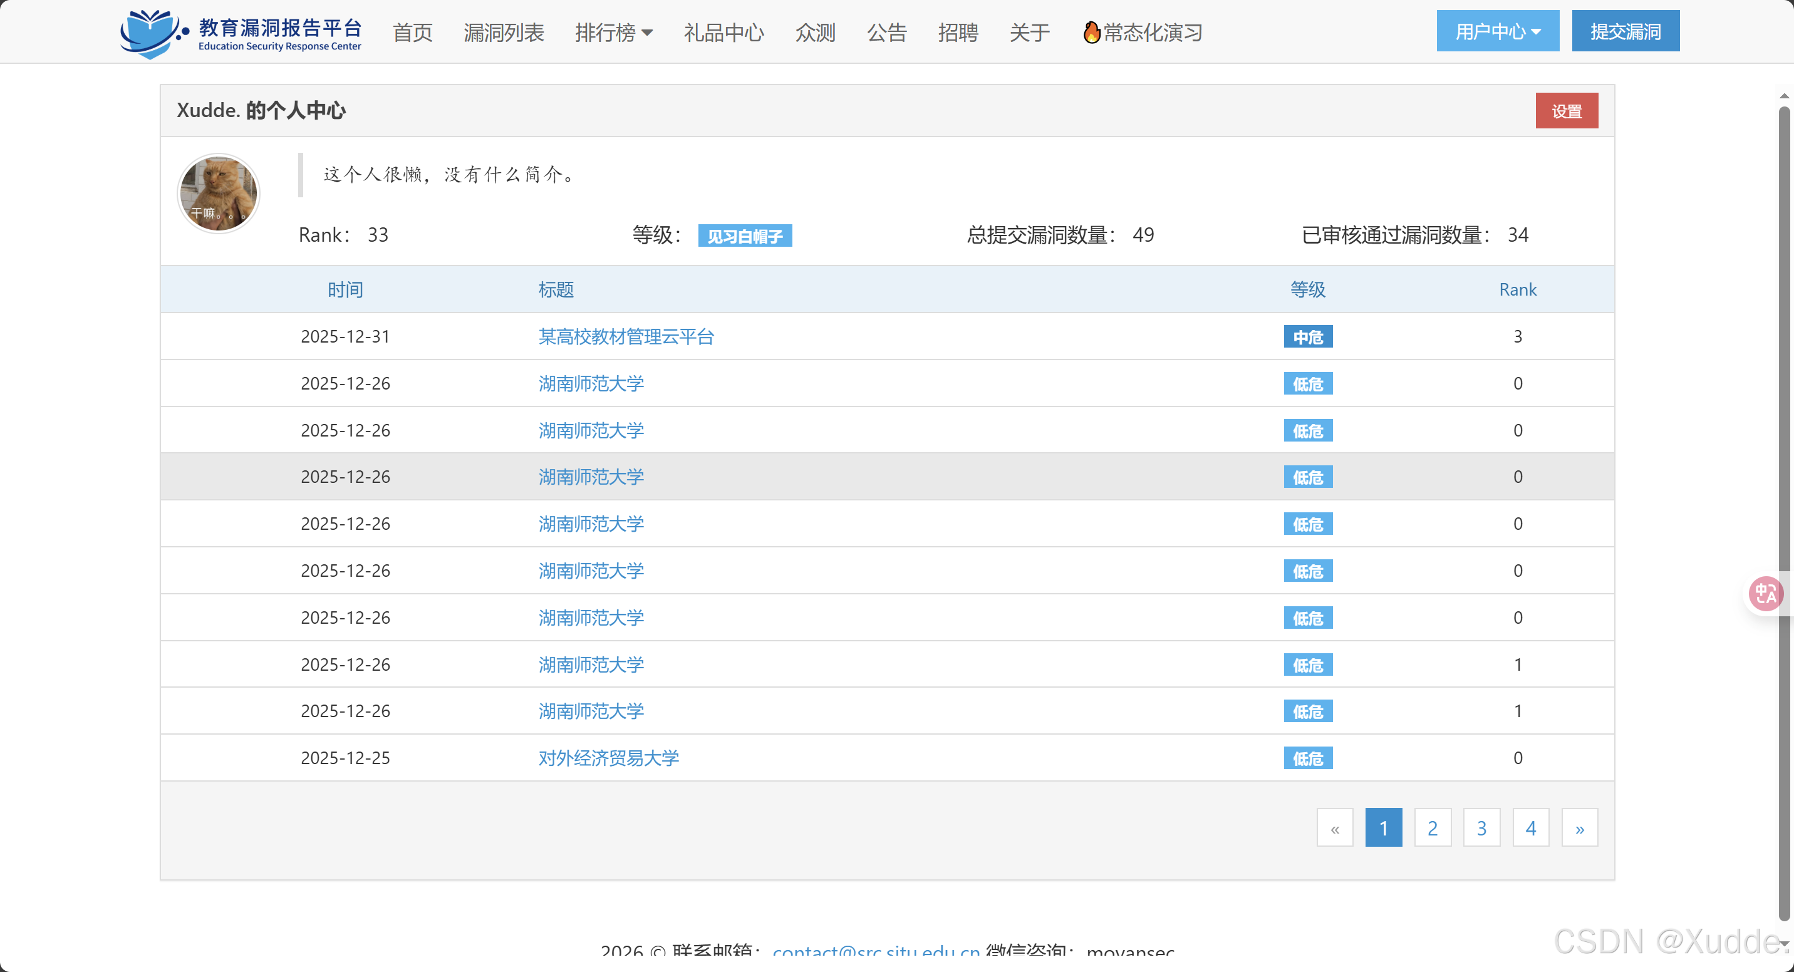Open the 众测 nav item
Image resolution: width=1794 pixels, height=972 pixels.
pyautogui.click(x=815, y=33)
